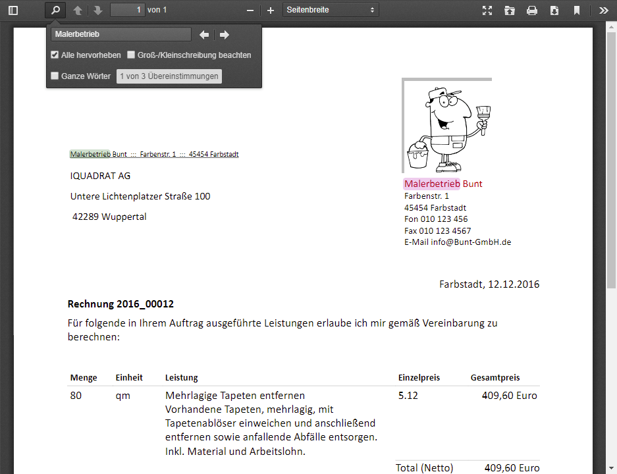
Task: Jump to previous search match
Action: pyautogui.click(x=204, y=35)
